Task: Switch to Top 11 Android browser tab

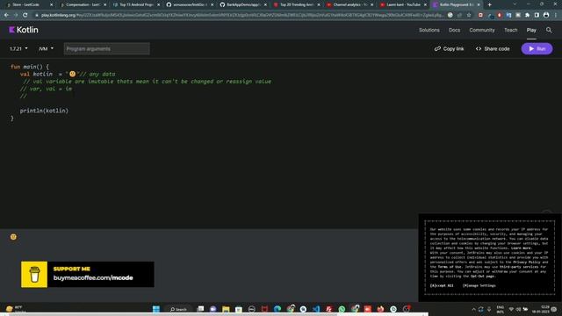Action: (136, 4)
